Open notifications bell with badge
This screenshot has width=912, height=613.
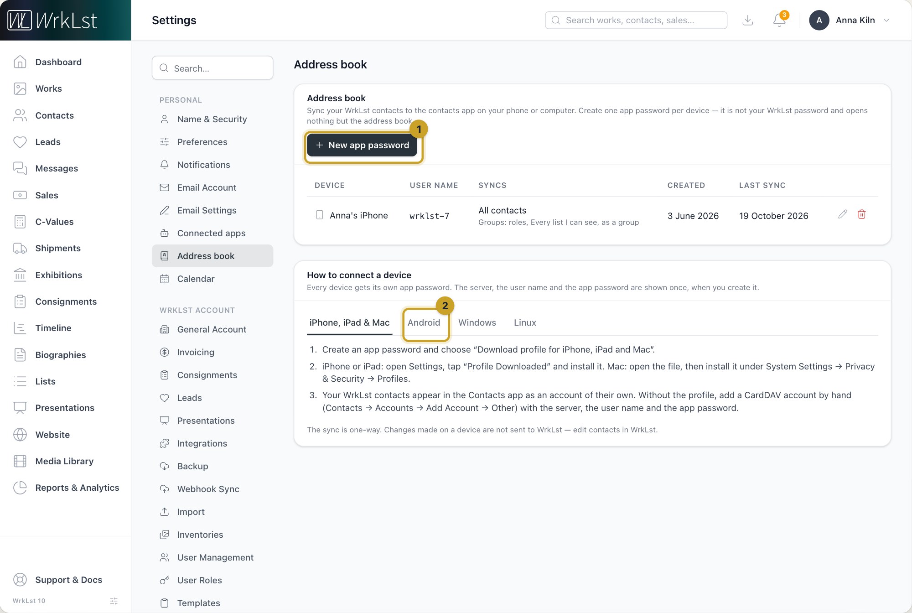(x=780, y=20)
